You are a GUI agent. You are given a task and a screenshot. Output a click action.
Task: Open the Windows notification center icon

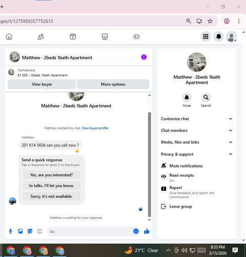pyautogui.click(x=235, y=250)
